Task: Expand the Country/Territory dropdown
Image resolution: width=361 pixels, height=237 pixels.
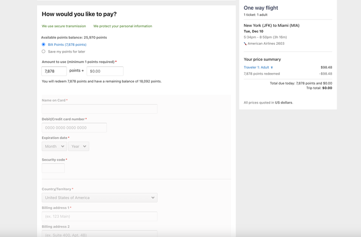Action: (x=100, y=198)
